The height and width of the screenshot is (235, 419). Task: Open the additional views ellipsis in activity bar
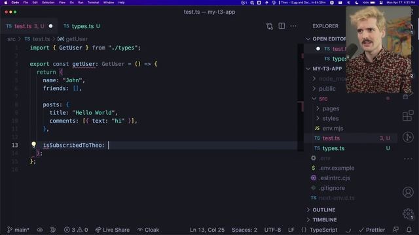point(408,159)
